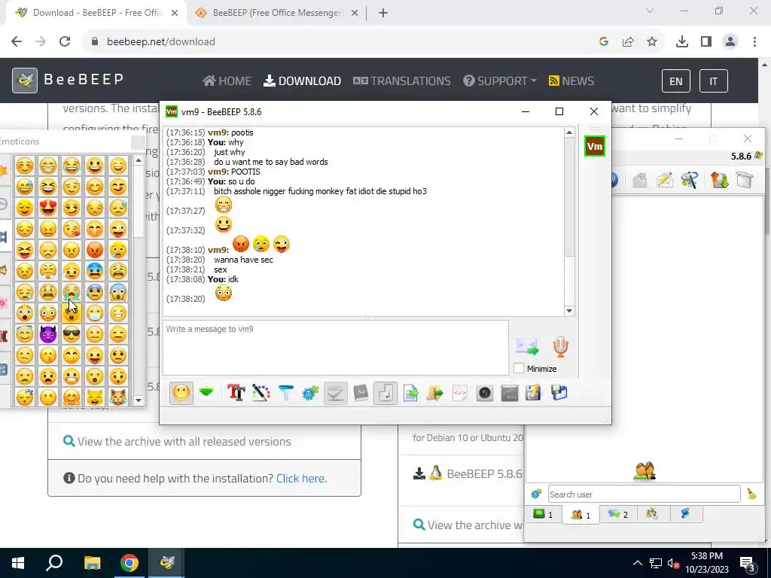Insert the sunglasses emoticon
The height and width of the screenshot is (578, 771).
72,334
